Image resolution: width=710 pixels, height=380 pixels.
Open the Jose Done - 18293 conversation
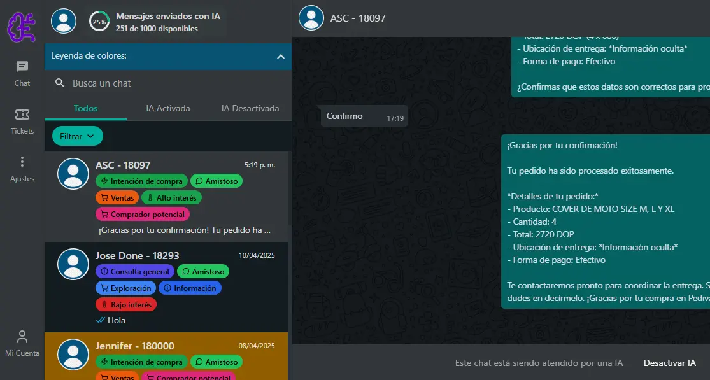pyautogui.click(x=166, y=287)
